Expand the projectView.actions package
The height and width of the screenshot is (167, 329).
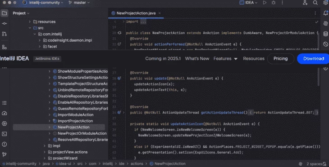(45, 152)
